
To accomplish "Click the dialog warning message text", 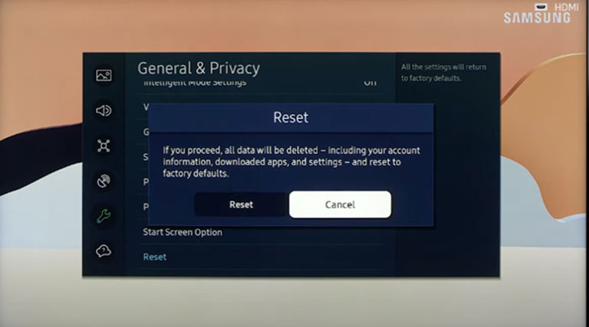I will [291, 162].
